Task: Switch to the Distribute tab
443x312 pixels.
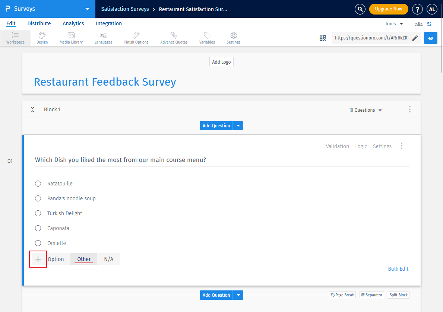Action: (39, 23)
